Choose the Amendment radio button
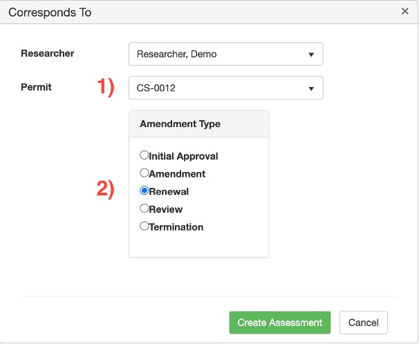Screen dimensions: 419x344 (144, 173)
